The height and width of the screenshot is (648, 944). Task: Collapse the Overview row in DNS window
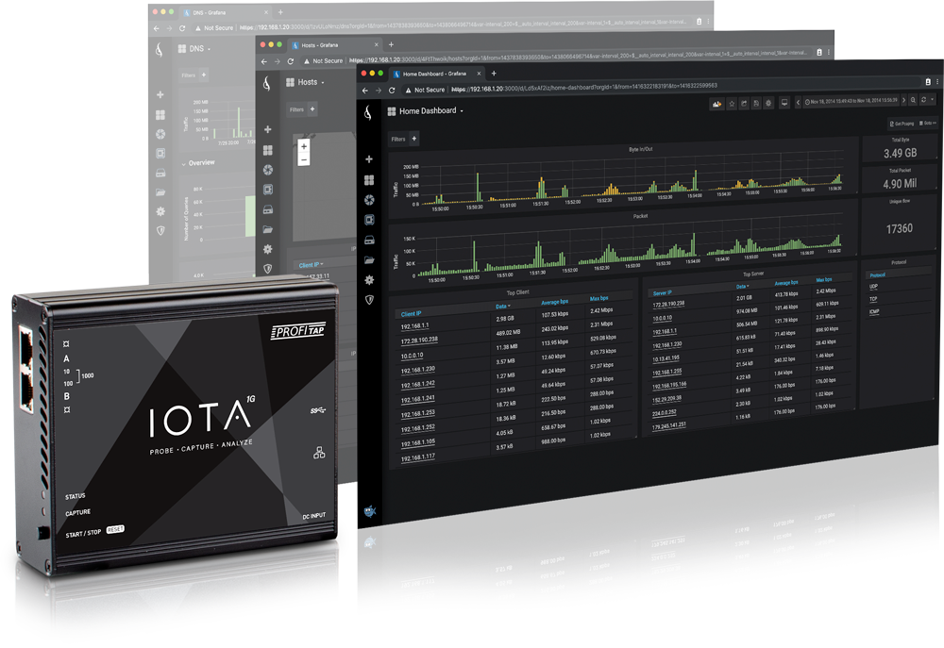coord(198,163)
